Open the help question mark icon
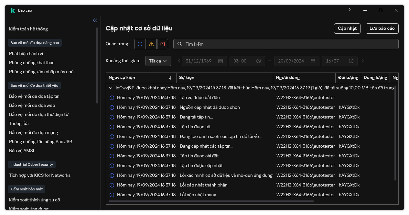Screen dimensions: 409x215 coord(349,10)
